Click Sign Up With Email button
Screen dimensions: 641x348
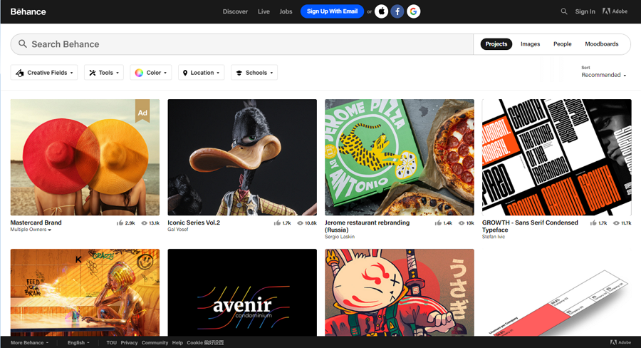click(332, 11)
